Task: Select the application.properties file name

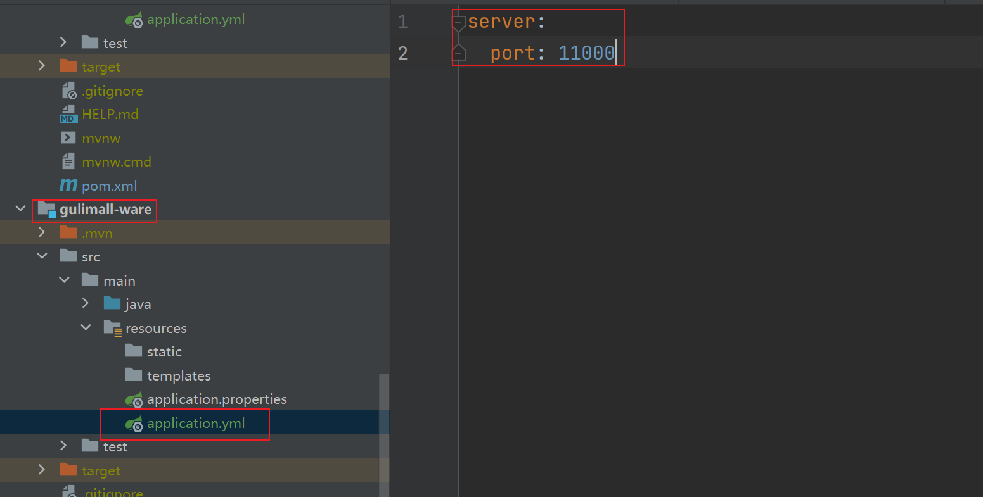Action: [217, 399]
